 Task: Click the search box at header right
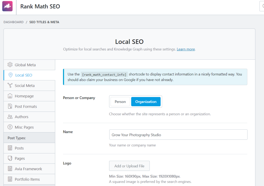point(262,6)
